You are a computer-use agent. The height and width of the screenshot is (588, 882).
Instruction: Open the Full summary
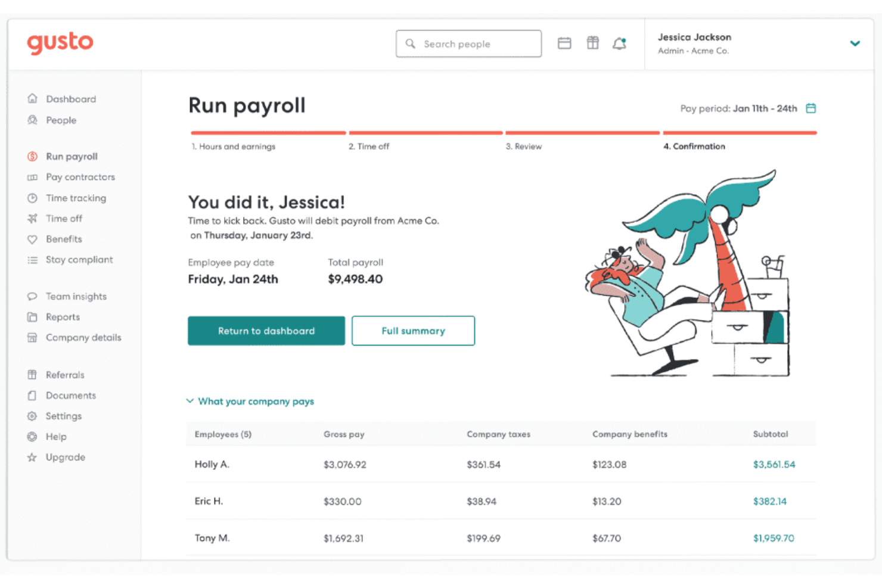coord(413,331)
